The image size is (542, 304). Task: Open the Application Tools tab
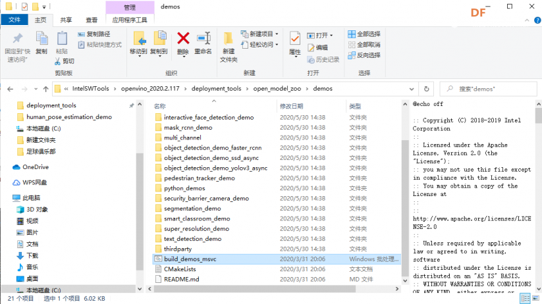pyautogui.click(x=130, y=20)
